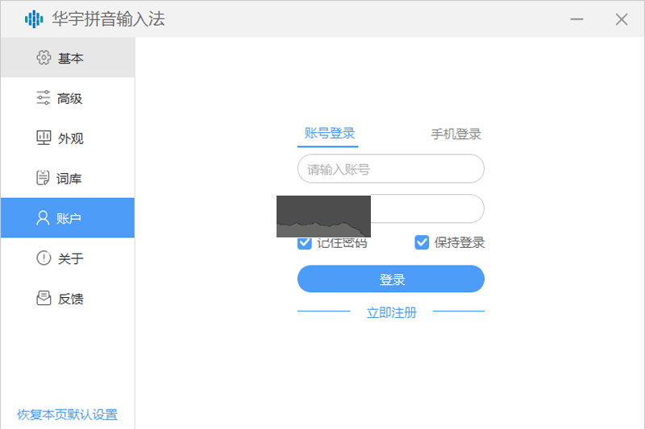
Task: Click the gear icon next to 基本
Action: tap(44, 58)
